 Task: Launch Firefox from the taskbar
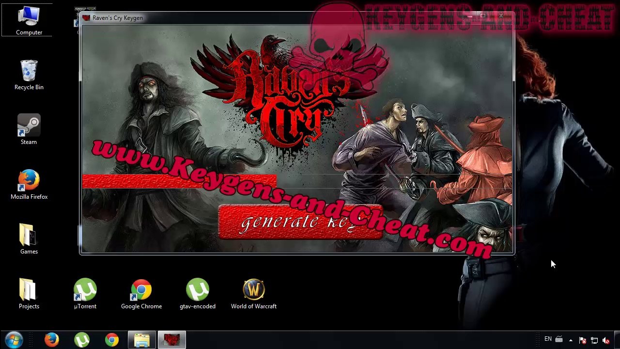coord(52,340)
